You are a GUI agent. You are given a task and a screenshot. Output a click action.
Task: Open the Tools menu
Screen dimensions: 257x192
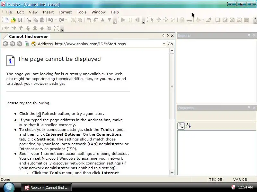point(82,12)
